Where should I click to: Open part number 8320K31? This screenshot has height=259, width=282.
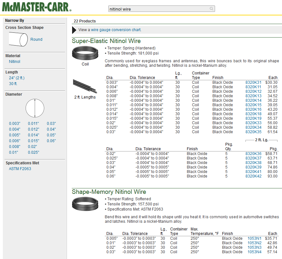[x=253, y=82]
